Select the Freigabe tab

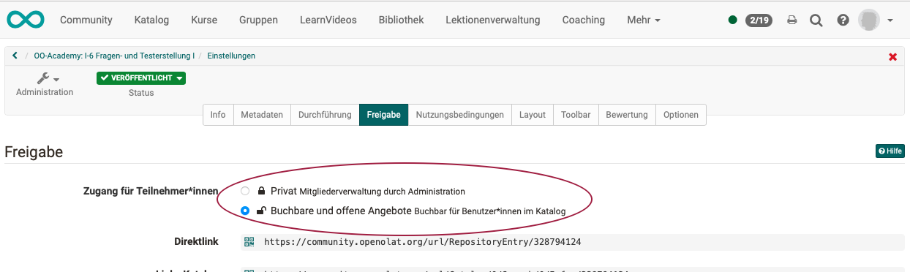tap(384, 115)
